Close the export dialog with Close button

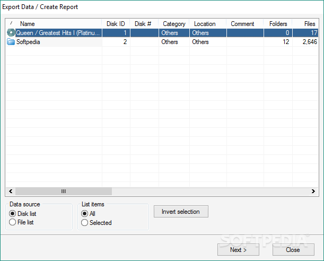[x=293, y=250]
